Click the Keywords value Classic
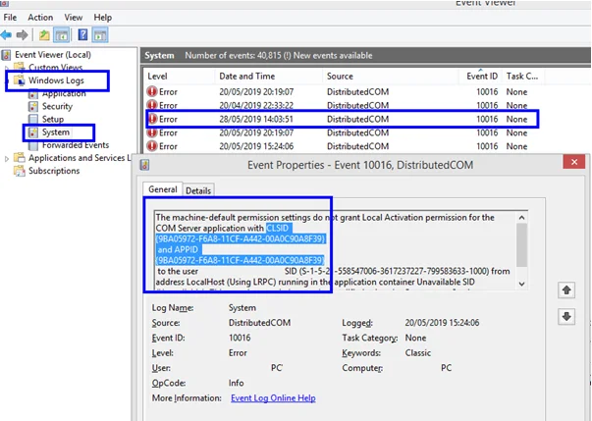 tap(417, 352)
